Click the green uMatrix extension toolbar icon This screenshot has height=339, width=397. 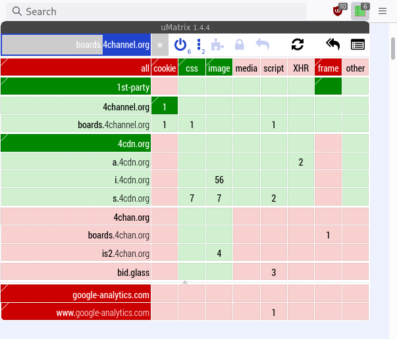point(359,11)
